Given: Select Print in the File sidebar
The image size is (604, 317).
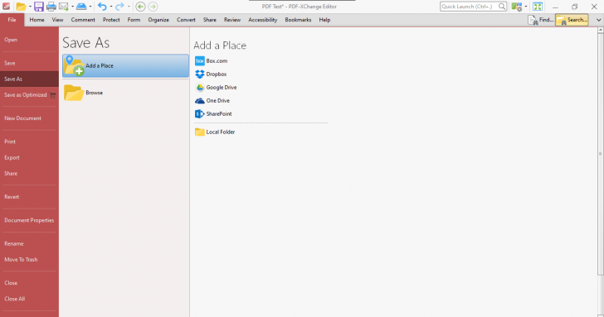Looking at the screenshot, I should click(x=29, y=142).
